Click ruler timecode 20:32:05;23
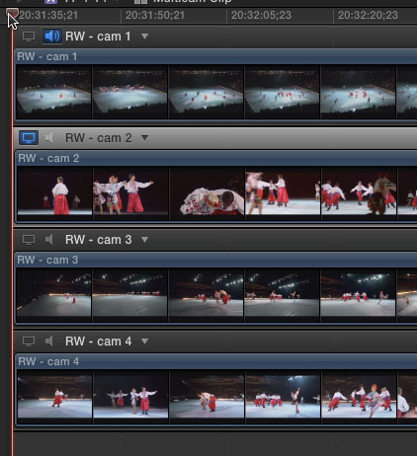 [x=261, y=15]
